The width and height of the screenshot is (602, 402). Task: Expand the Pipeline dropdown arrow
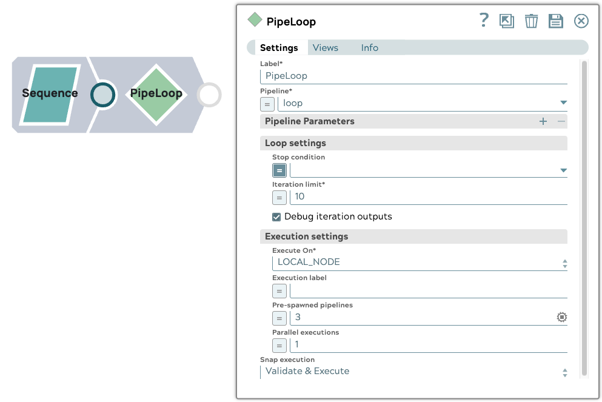tap(563, 103)
